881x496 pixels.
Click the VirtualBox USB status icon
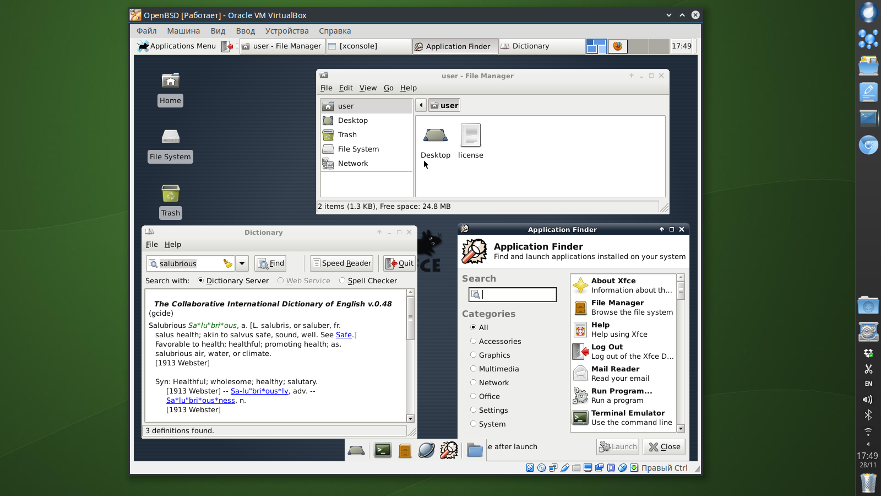coord(565,468)
